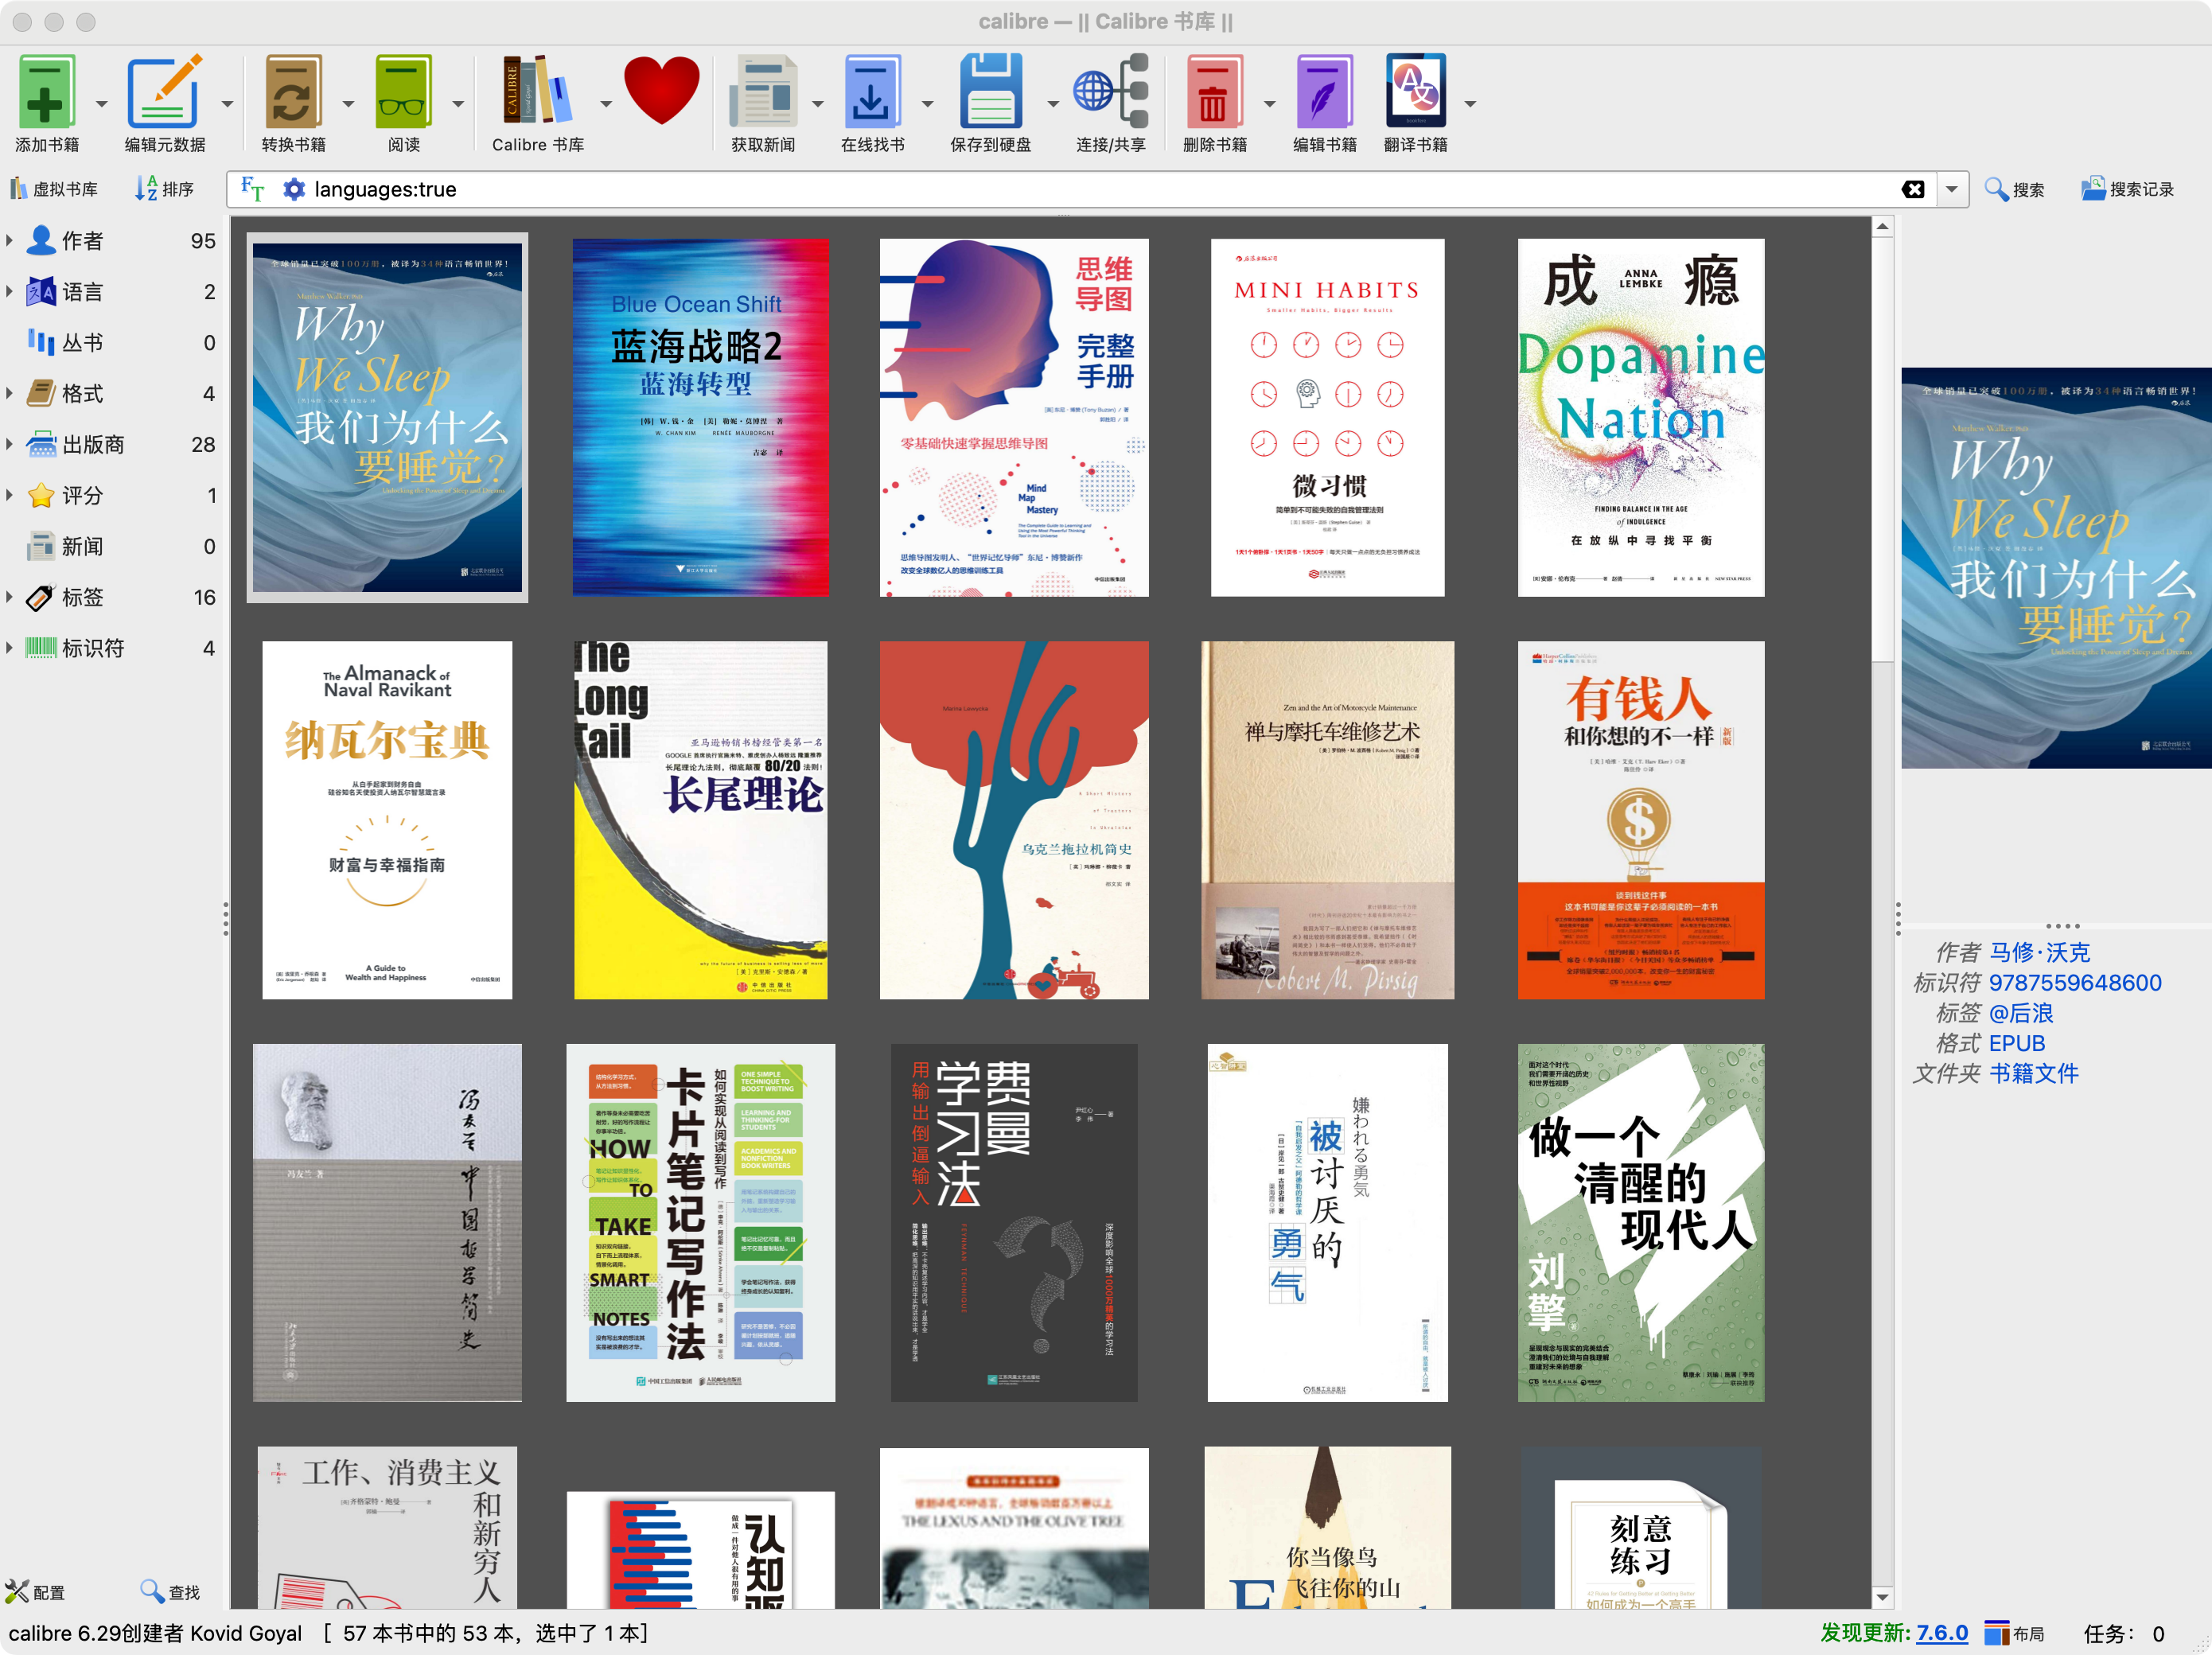2212x1655 pixels.
Task: Expand the Rating (评分) category
Action: pyautogui.click(x=9, y=495)
